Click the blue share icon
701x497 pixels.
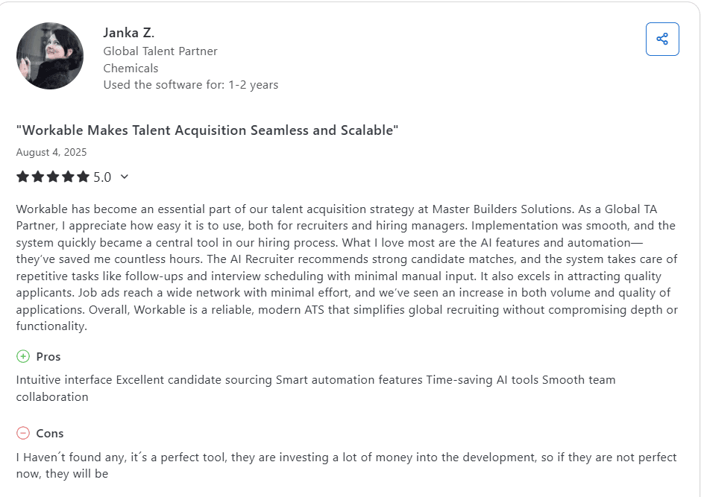(662, 39)
